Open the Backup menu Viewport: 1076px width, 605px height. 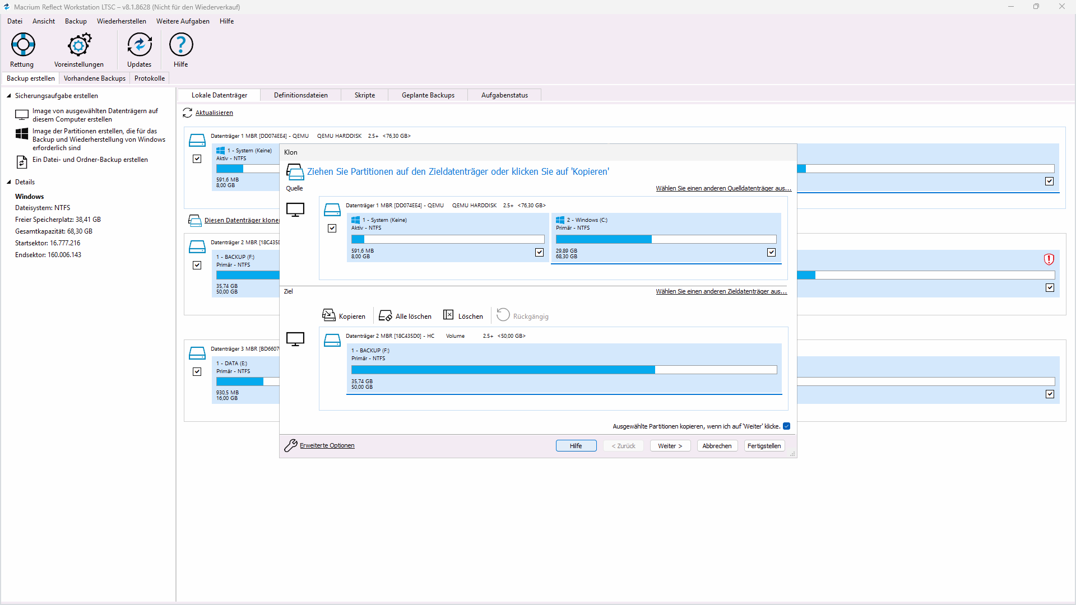[76, 21]
